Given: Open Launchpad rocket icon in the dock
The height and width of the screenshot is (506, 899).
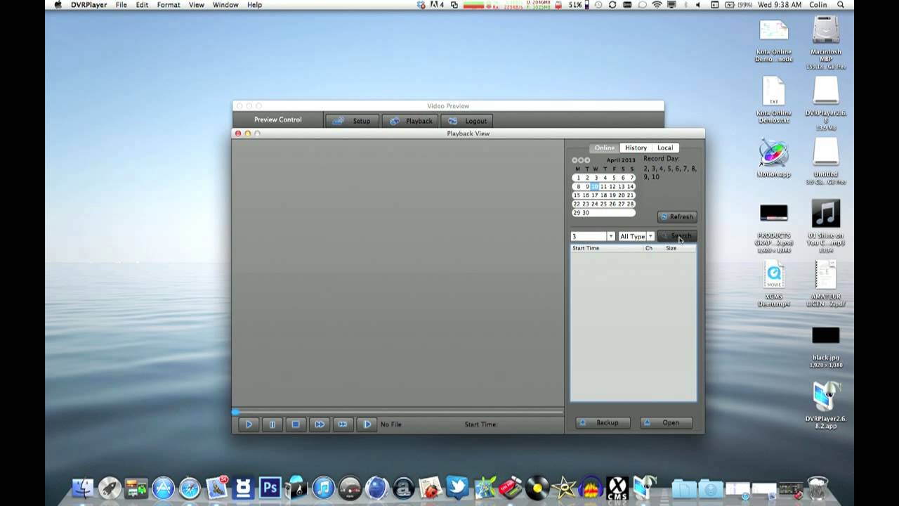Looking at the screenshot, I should (x=110, y=488).
